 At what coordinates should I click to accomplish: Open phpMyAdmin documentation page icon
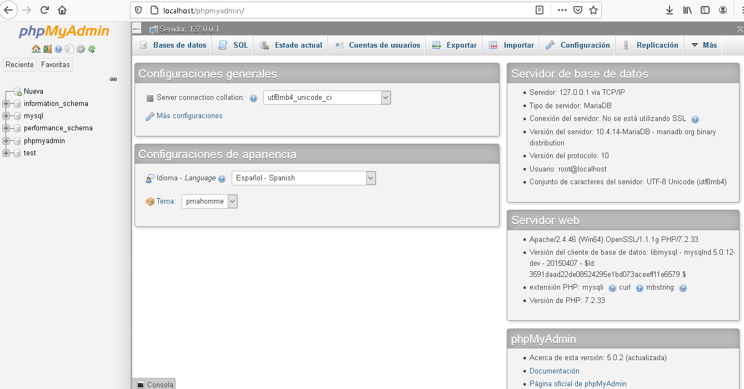(69, 48)
